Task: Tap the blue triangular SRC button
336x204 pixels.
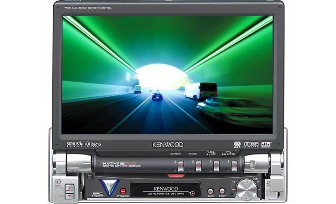Action: pos(109,187)
